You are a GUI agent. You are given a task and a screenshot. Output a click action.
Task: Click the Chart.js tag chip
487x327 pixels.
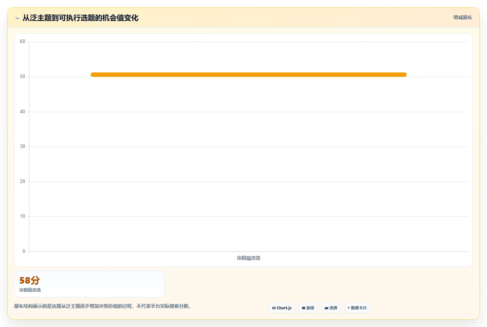[x=282, y=308]
